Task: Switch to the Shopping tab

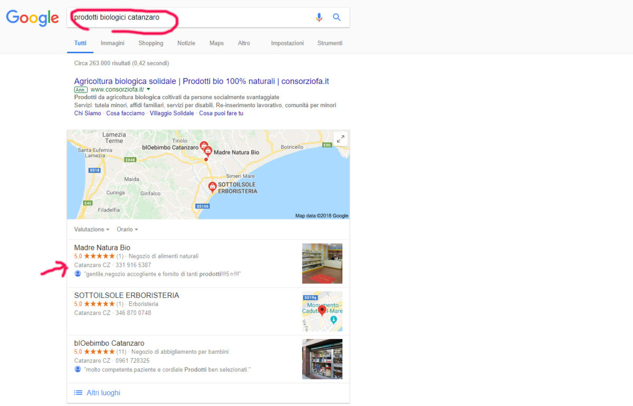Action: (x=151, y=43)
